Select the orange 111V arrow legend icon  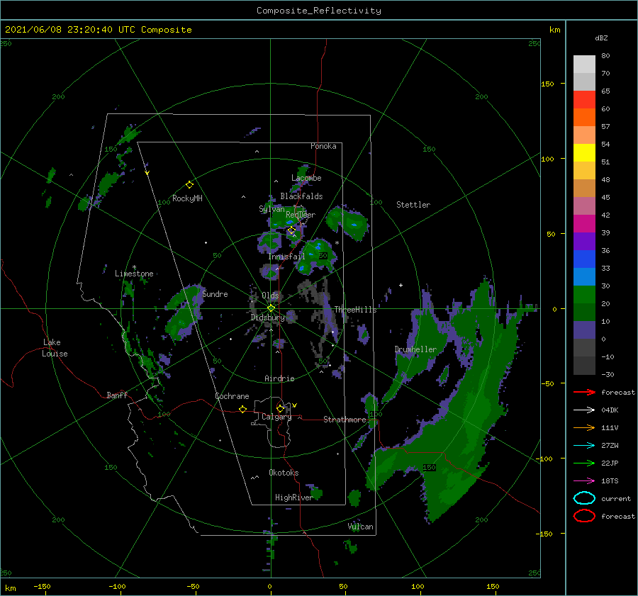pyautogui.click(x=584, y=427)
